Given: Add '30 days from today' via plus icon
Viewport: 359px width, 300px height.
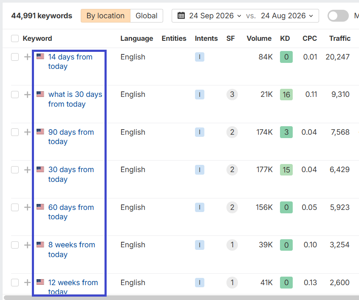Looking at the screenshot, I should 27,170.
